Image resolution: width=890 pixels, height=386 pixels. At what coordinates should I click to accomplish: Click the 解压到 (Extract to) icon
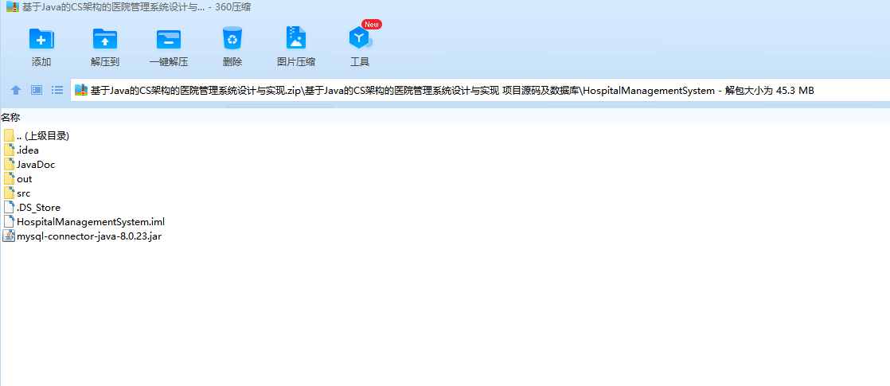tap(105, 39)
